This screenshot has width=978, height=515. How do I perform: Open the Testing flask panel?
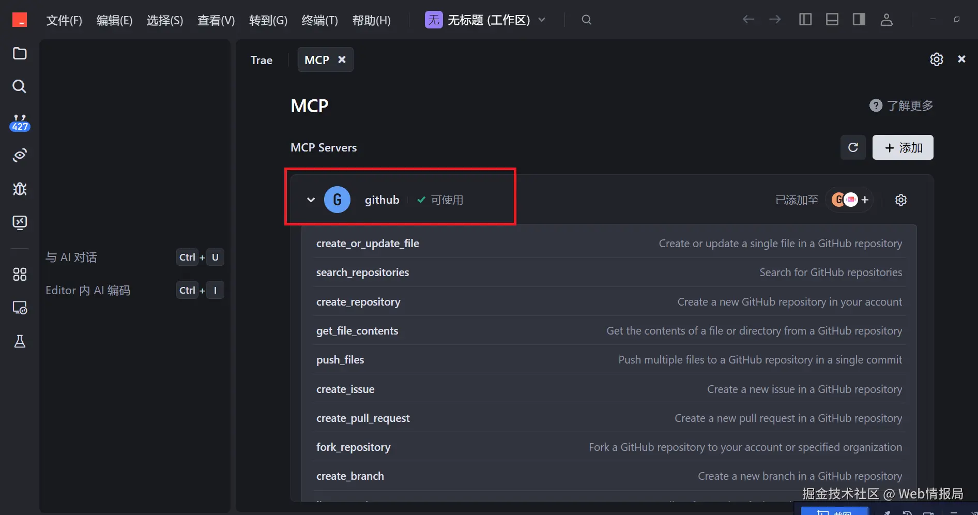click(x=19, y=341)
